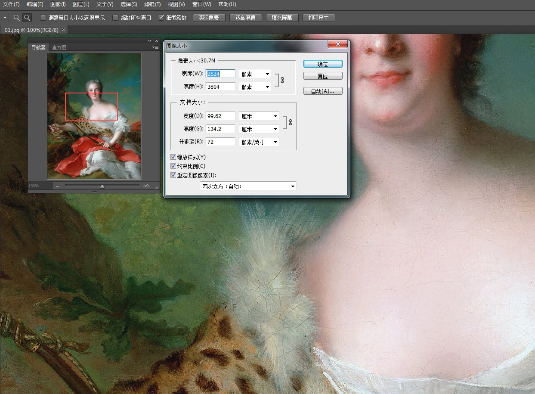This screenshot has height=394, width=535.
Task: Open pixel width unit dropdown
Action: pos(255,74)
